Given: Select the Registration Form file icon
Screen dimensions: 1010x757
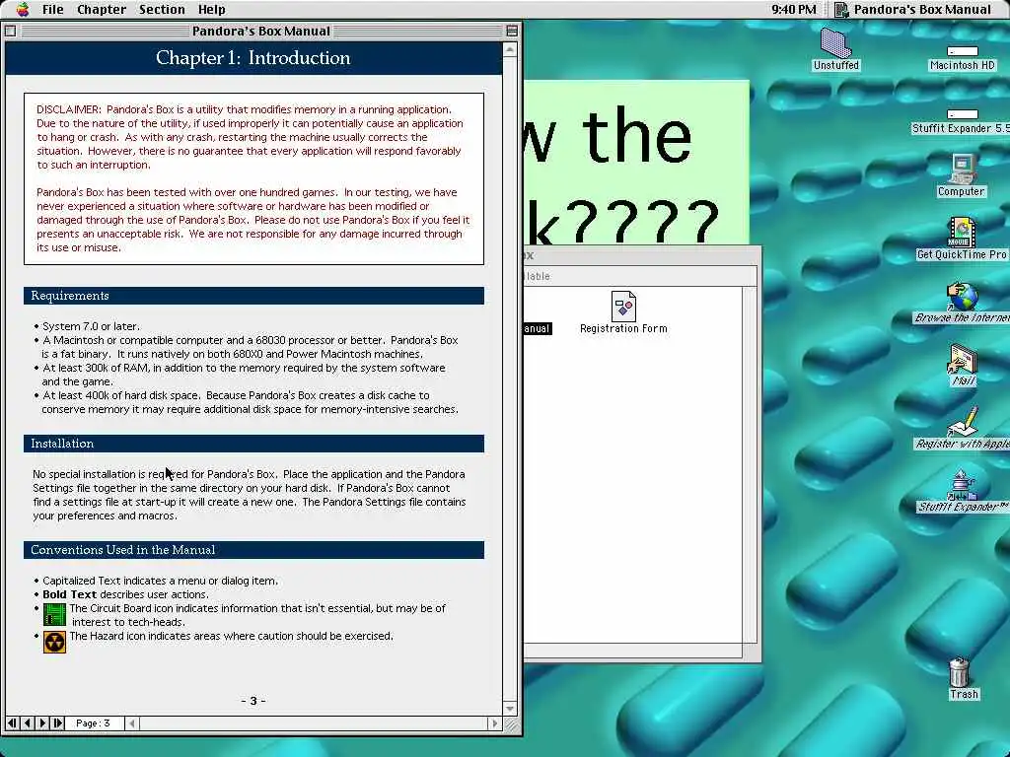Looking at the screenshot, I should 623,307.
